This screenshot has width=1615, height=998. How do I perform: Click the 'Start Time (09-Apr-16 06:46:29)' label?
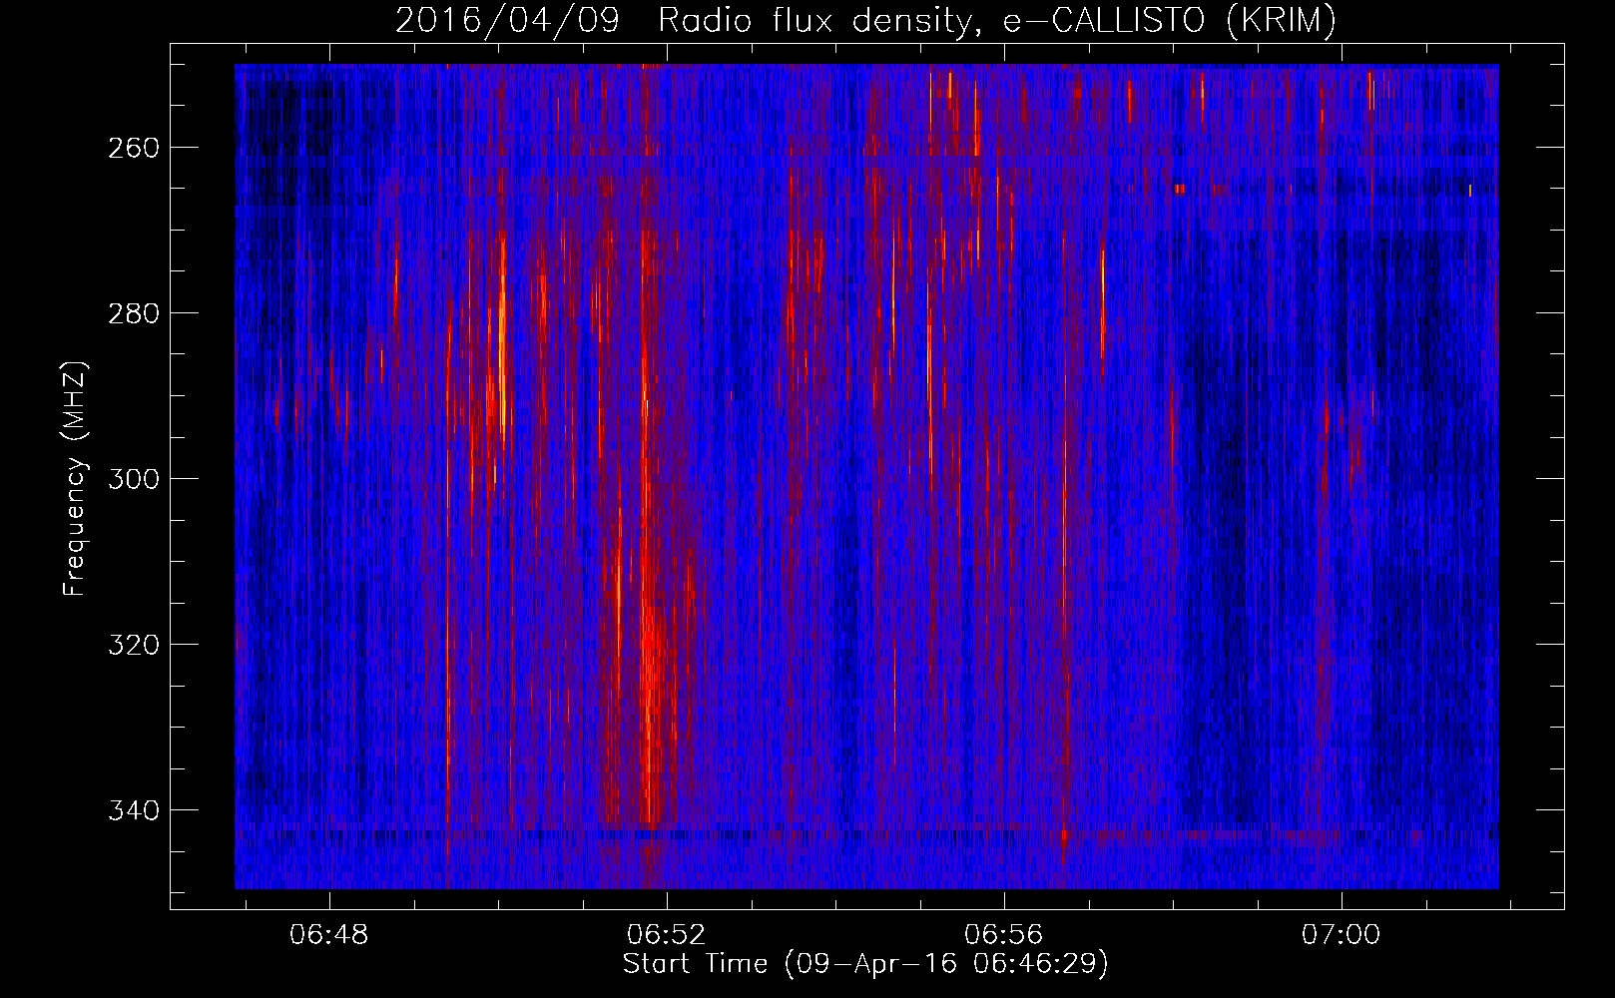pos(865,964)
